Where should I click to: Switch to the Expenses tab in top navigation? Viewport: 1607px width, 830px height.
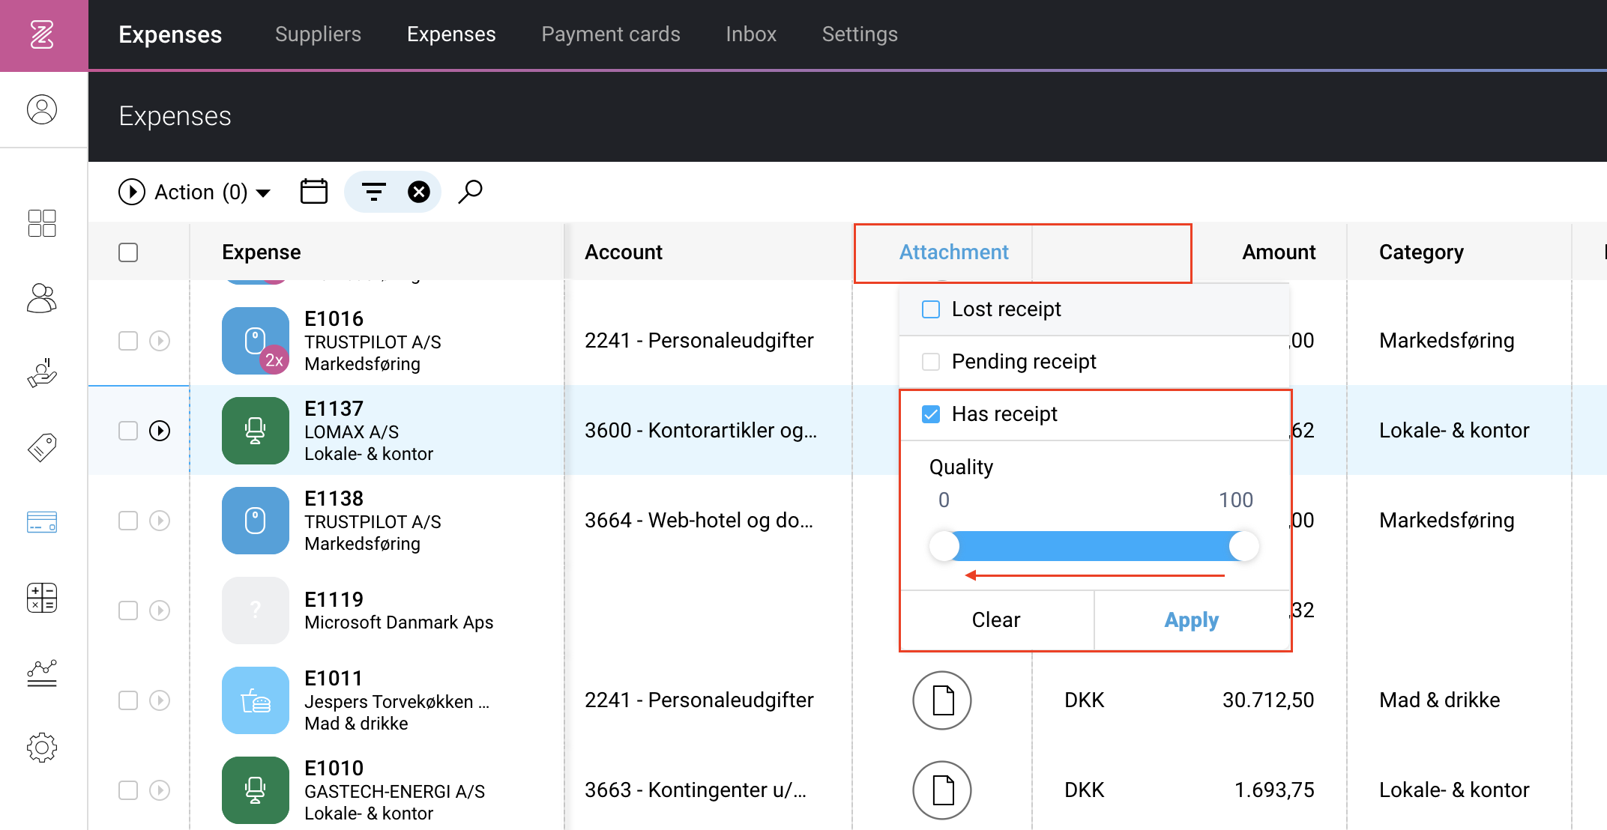click(451, 34)
